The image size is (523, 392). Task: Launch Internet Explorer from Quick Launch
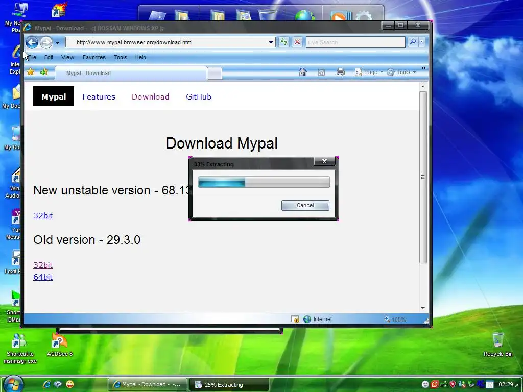tap(46, 384)
